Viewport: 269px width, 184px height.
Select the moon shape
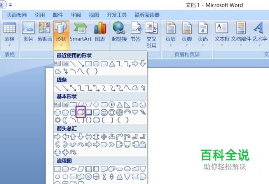tap(65, 120)
